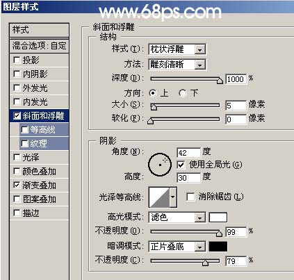
Task: Click shadow 不透明度 slider handle at 79
Action: [205, 263]
